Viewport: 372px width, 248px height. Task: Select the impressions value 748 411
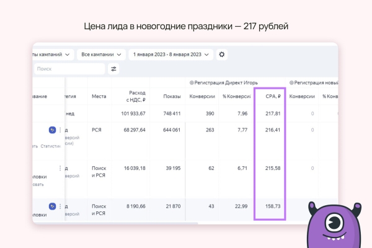(172, 113)
